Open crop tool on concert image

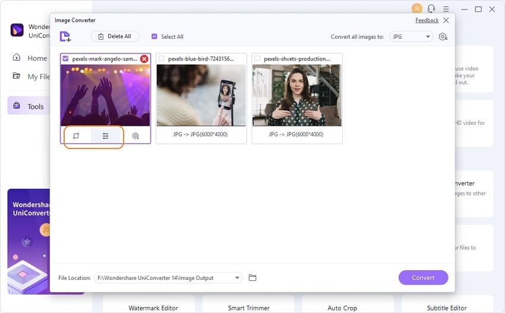(x=76, y=136)
